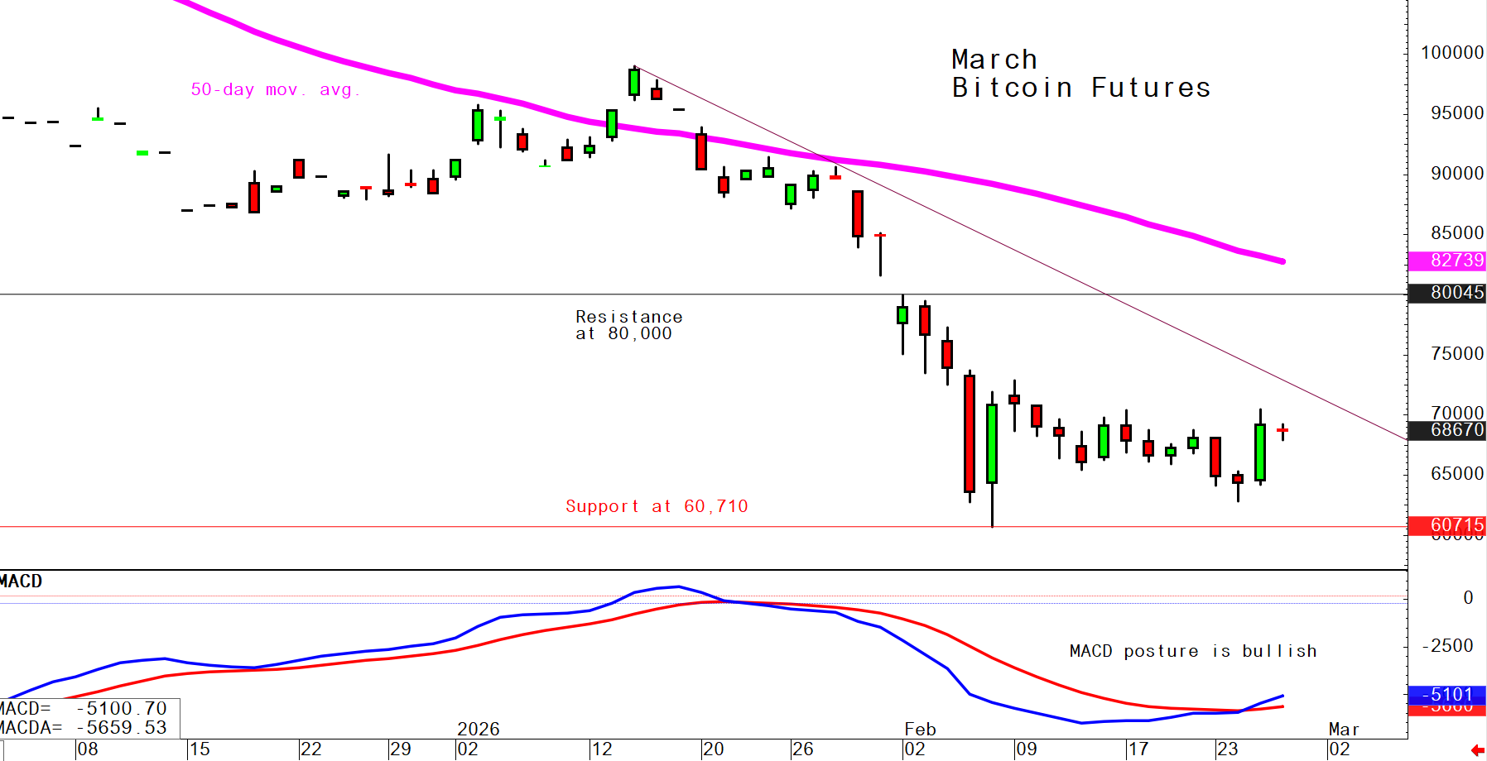
Task: Click the magenta 82739 moving average price marker
Action: tap(1446, 261)
